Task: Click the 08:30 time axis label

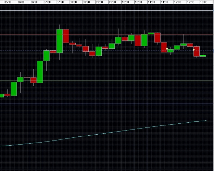Action: (x=86, y=2)
